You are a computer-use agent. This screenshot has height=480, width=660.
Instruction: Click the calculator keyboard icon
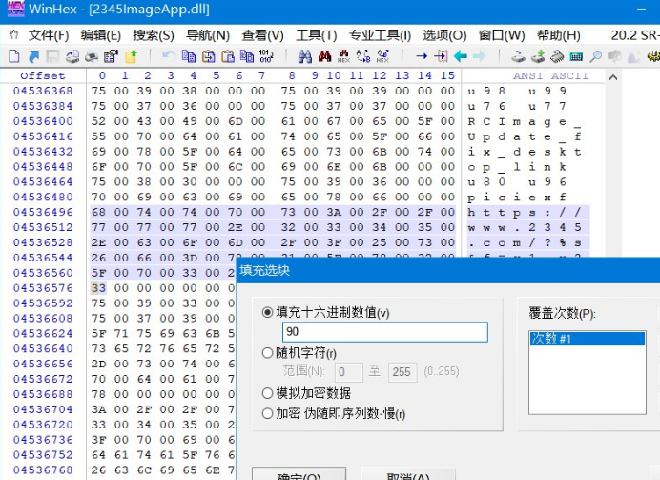(576, 56)
